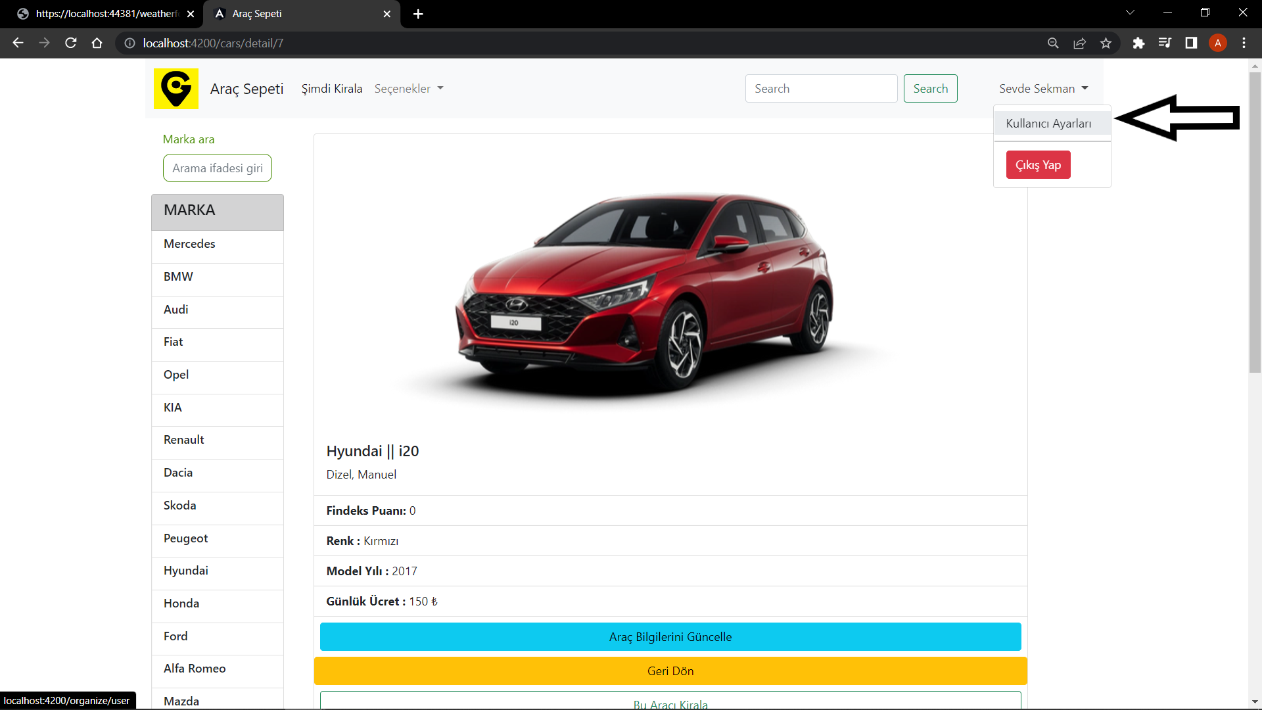This screenshot has width=1262, height=710.
Task: Click the green Search button
Action: point(930,89)
